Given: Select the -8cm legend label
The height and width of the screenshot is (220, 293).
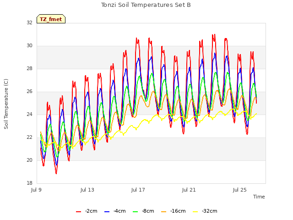Looking at the screenshot, I should click(x=148, y=211).
